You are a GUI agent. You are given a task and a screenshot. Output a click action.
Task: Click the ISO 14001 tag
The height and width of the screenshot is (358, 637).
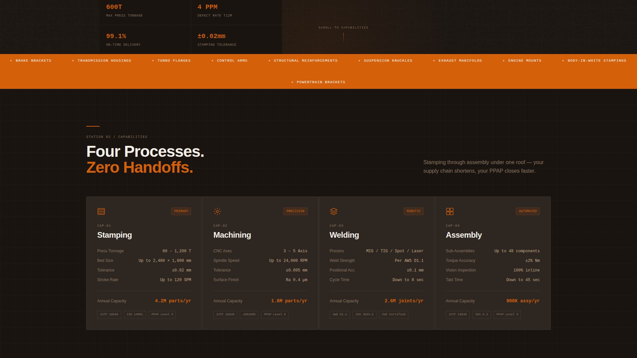[135, 315]
